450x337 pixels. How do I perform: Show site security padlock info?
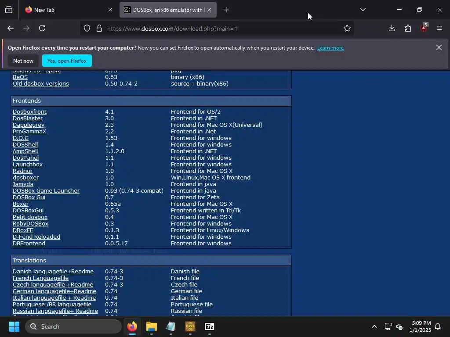click(99, 28)
